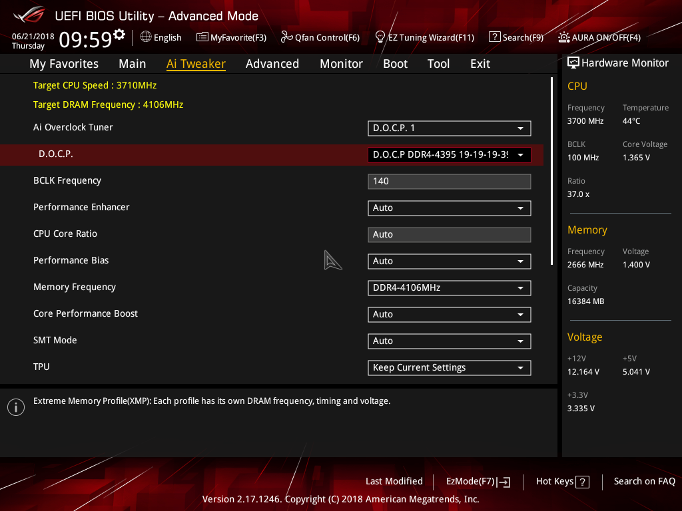Open the Monitor tab
Screen dimensions: 682x511
tap(341, 64)
